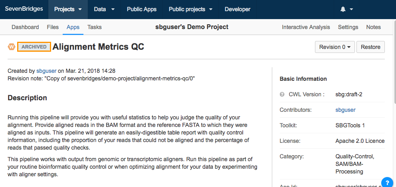Click the CWL Version help icon
396x187 pixels.
coord(282,94)
